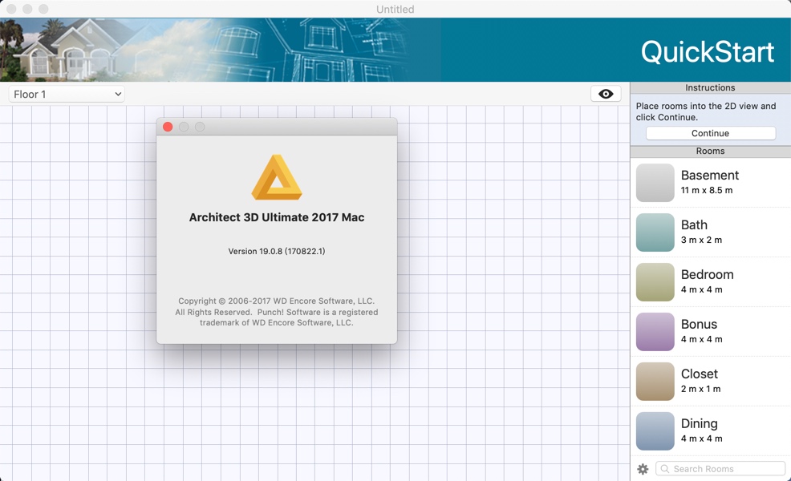Select the Basement room swatch
Image resolution: width=791 pixels, height=481 pixels.
[x=655, y=183]
